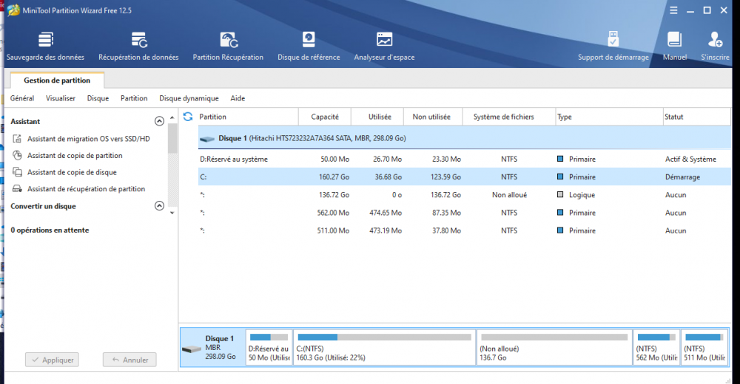Refresh the partition list icon

pyautogui.click(x=188, y=117)
